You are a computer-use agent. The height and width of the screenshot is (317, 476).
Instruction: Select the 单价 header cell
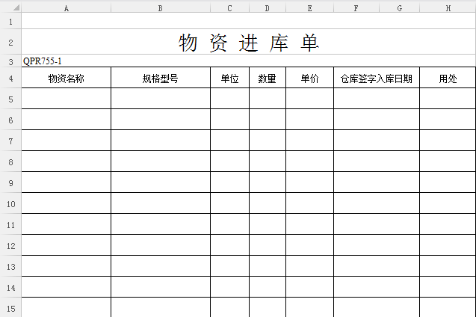point(309,78)
